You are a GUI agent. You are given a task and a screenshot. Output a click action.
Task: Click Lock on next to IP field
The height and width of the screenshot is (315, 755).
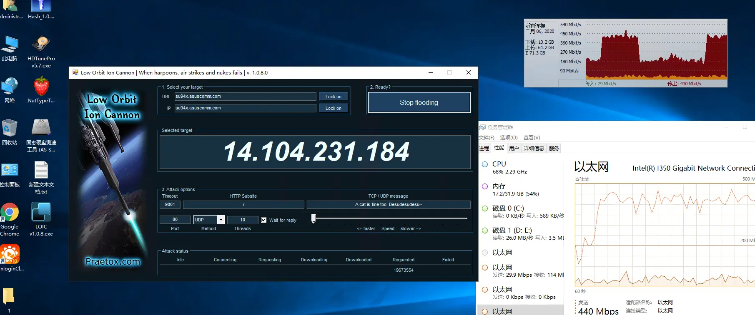[333, 108]
